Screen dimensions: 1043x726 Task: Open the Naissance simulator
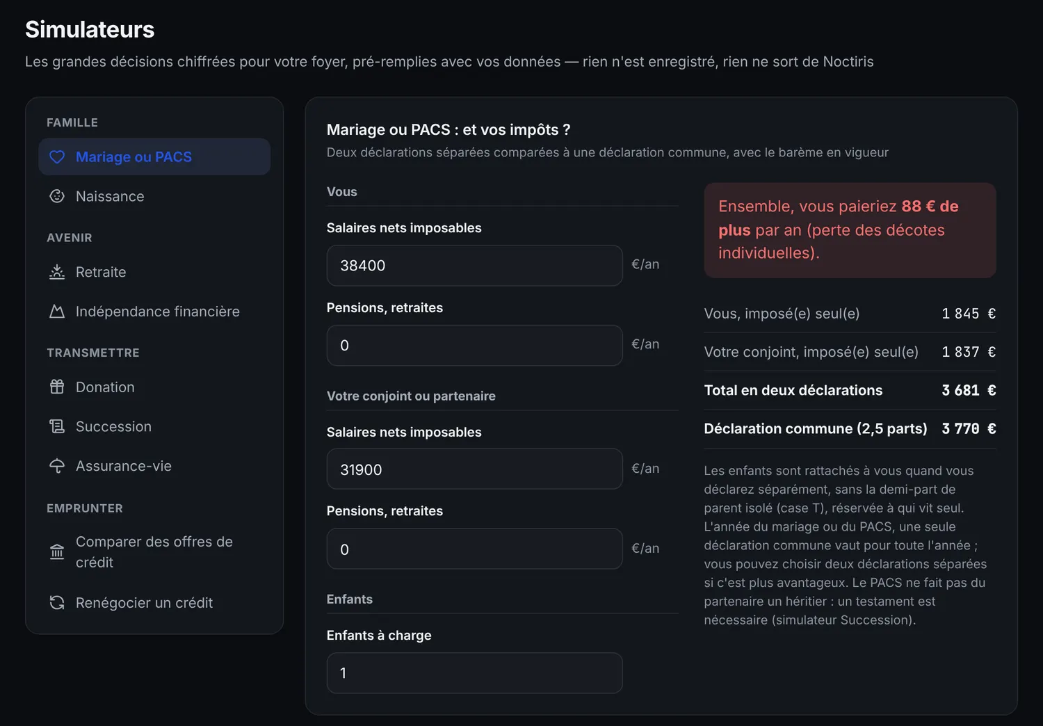(154, 197)
